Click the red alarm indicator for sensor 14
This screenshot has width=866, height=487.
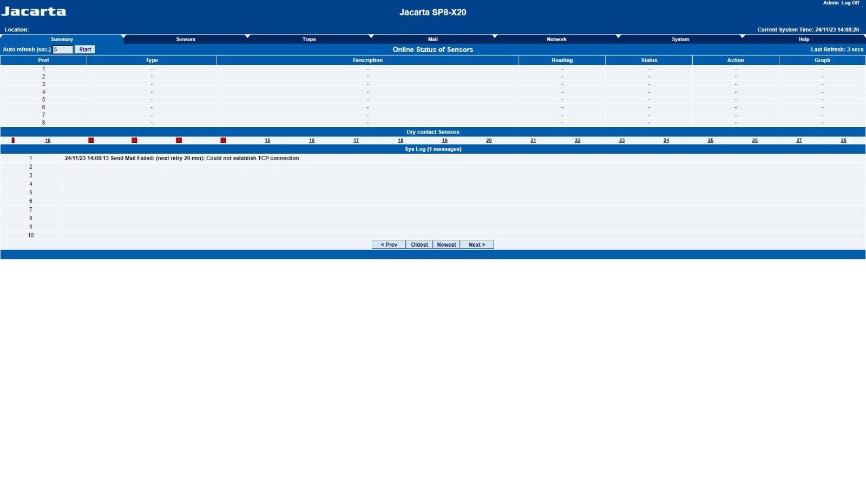223,140
